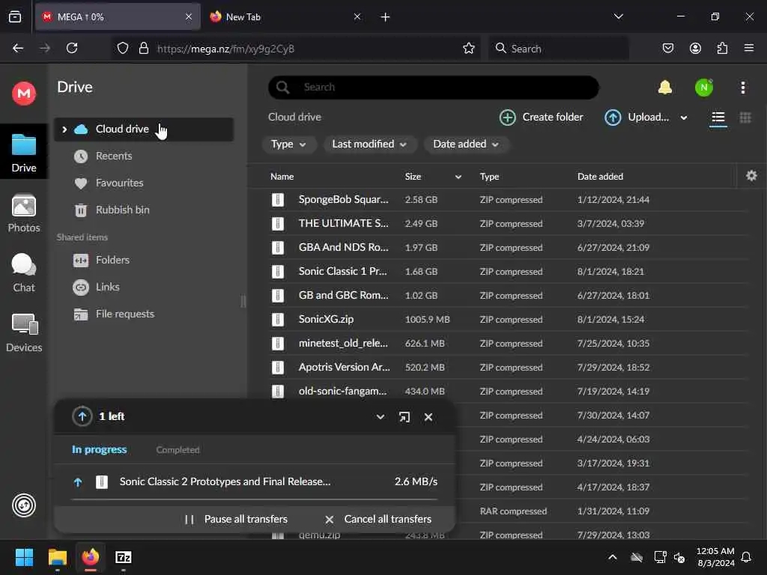
Task: Bookmark this page with the star icon
Action: (469, 48)
